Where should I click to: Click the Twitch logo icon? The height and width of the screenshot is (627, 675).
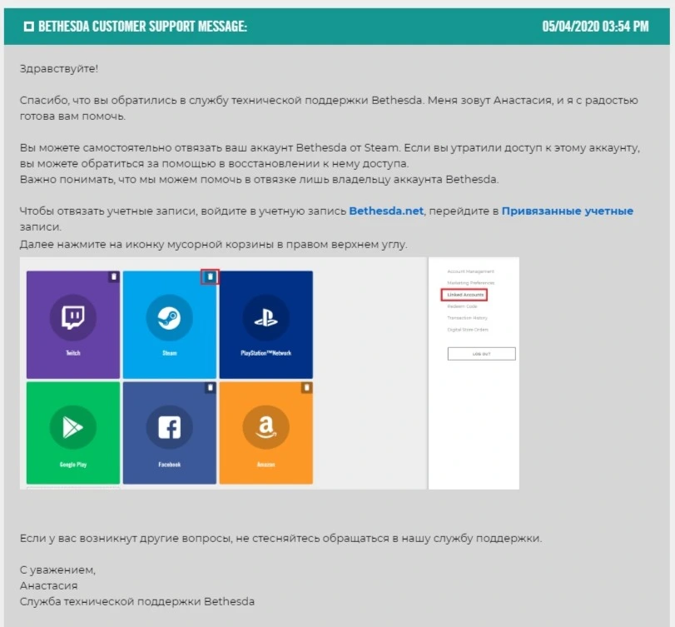point(73,318)
